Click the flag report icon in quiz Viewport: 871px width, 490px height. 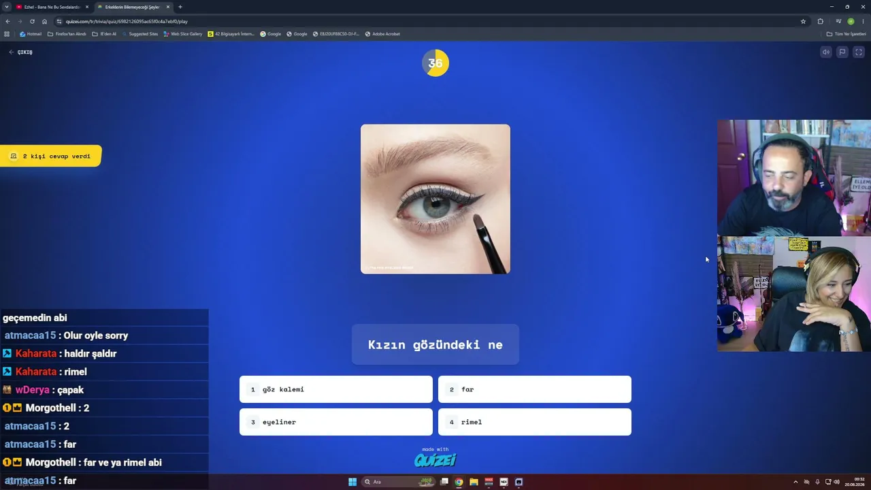pos(842,52)
